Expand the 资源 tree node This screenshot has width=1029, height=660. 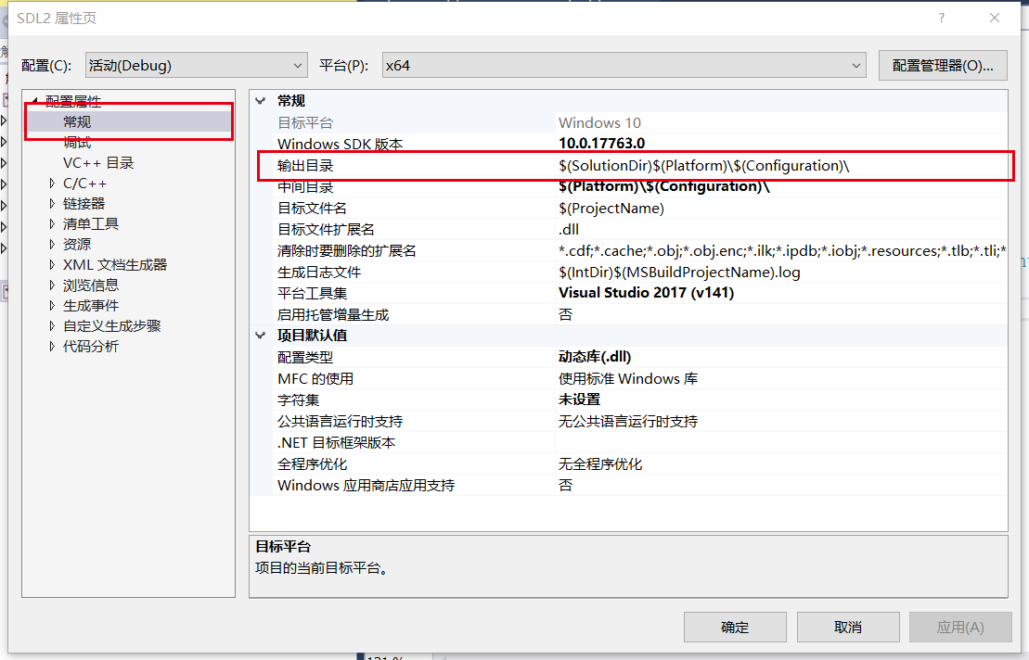(x=52, y=245)
